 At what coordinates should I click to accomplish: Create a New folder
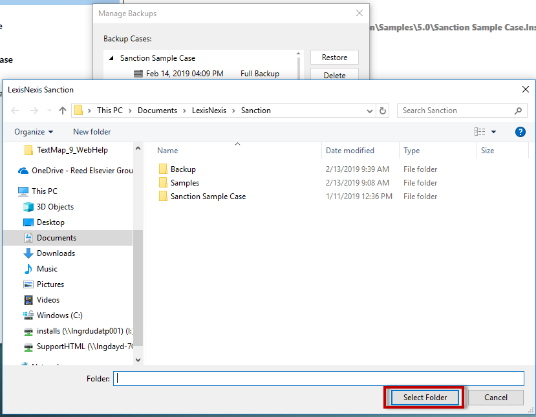[92, 132]
